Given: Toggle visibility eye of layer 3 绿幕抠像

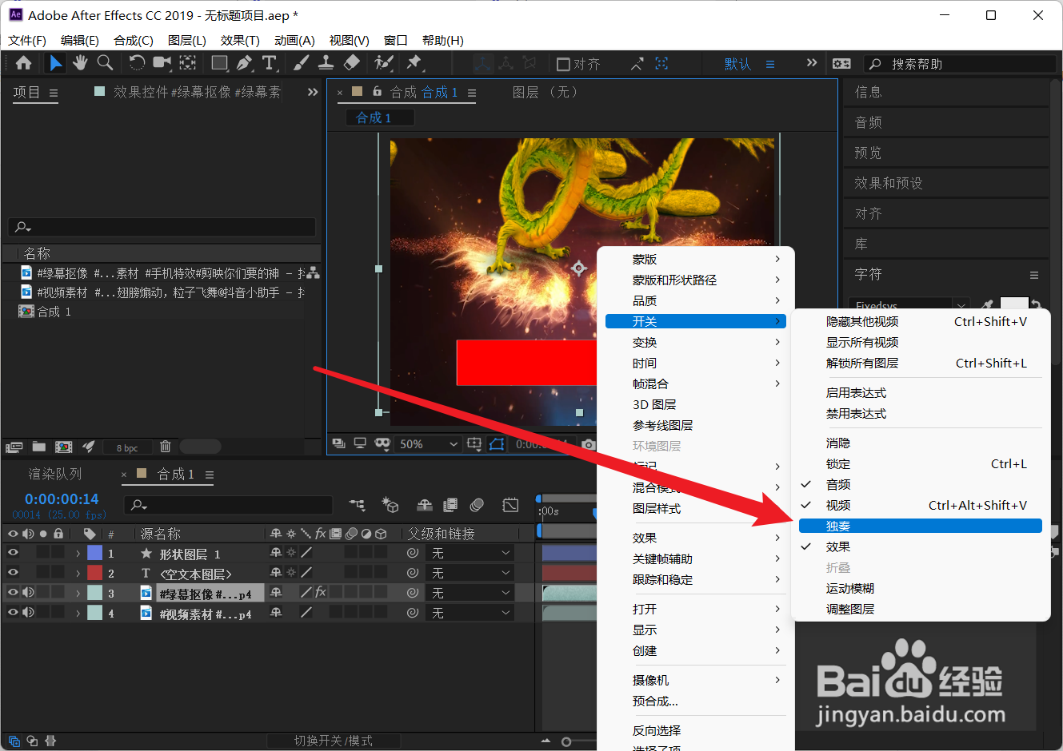Looking at the screenshot, I should [13, 592].
